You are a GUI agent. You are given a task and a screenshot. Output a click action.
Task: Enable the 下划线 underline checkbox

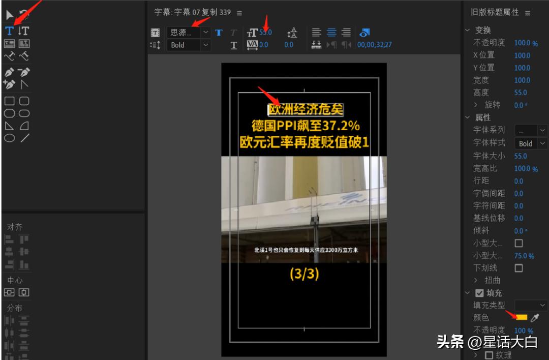[x=520, y=267]
